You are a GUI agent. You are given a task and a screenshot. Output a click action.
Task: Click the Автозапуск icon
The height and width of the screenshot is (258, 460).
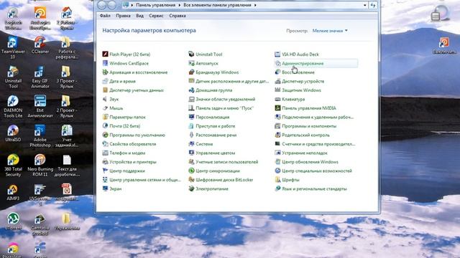tap(191, 63)
